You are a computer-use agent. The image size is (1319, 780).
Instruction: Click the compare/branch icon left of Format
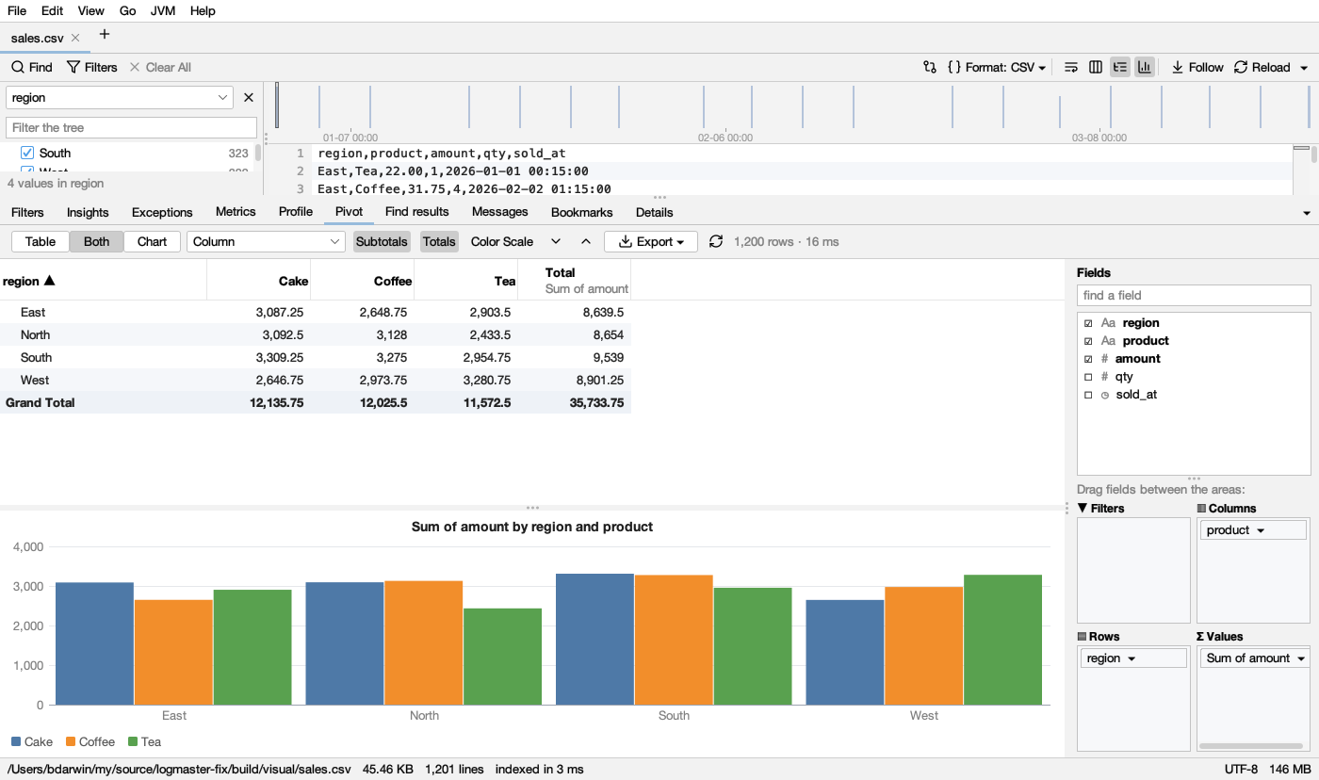(930, 67)
